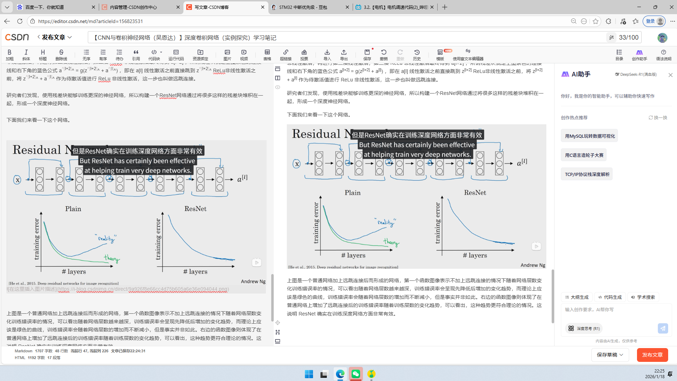Insert a video (视频)
The image size is (677, 381).
[x=244, y=55]
